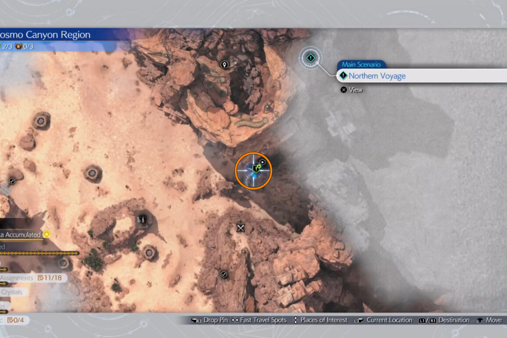Click the hexagon cube marker at left edge
507x338 pixels.
pyautogui.click(x=12, y=181)
